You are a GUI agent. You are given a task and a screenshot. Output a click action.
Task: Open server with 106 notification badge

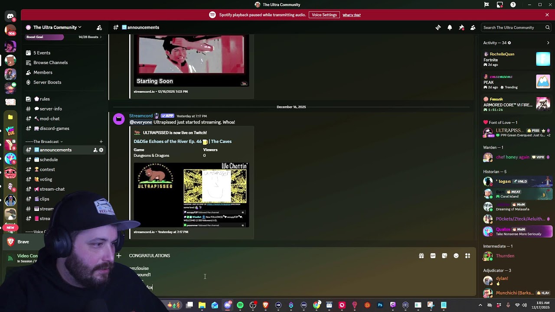click(10, 30)
